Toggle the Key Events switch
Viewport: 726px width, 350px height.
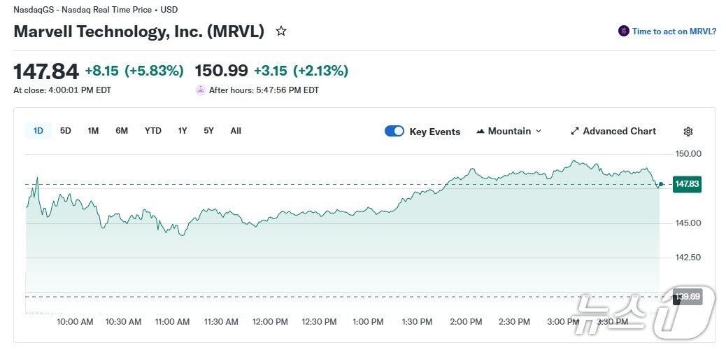click(394, 131)
